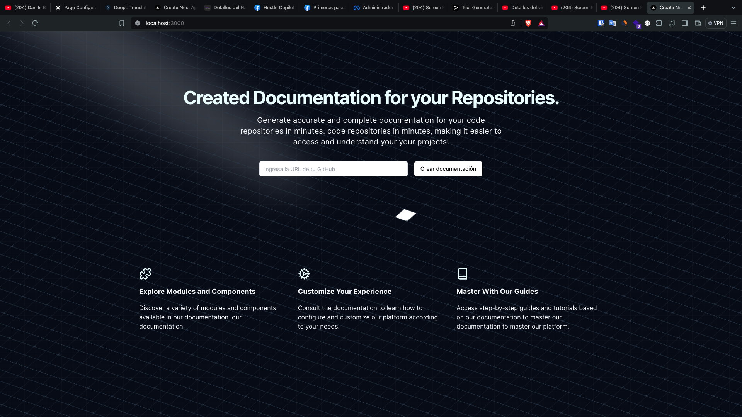
Task: Open the extensions puzzle-piece menu
Action: coord(659,23)
